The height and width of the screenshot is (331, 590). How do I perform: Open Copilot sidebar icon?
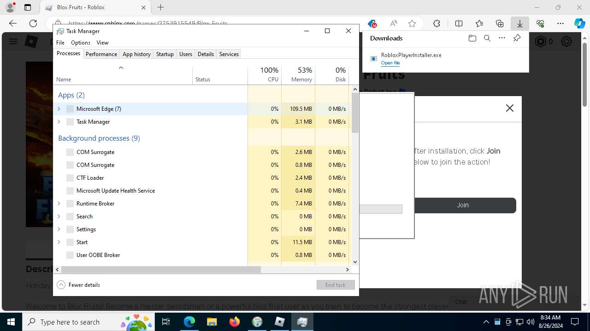click(x=579, y=23)
